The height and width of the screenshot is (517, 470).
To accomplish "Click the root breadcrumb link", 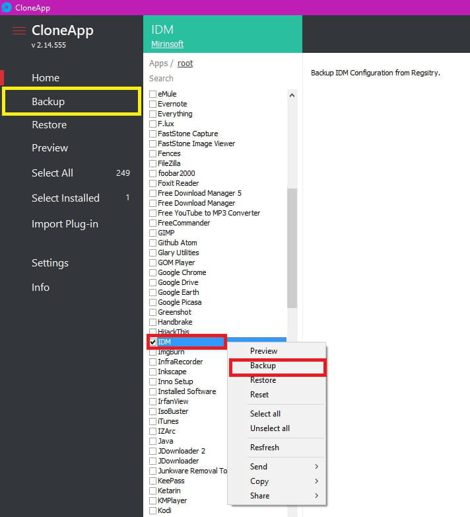I will pyautogui.click(x=185, y=63).
